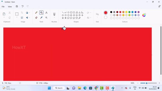Open the Flip dropdown arrow
The height and width of the screenshot is (91, 162).
(x=30, y=18)
